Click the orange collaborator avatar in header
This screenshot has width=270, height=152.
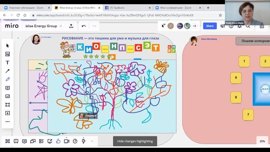170,26
